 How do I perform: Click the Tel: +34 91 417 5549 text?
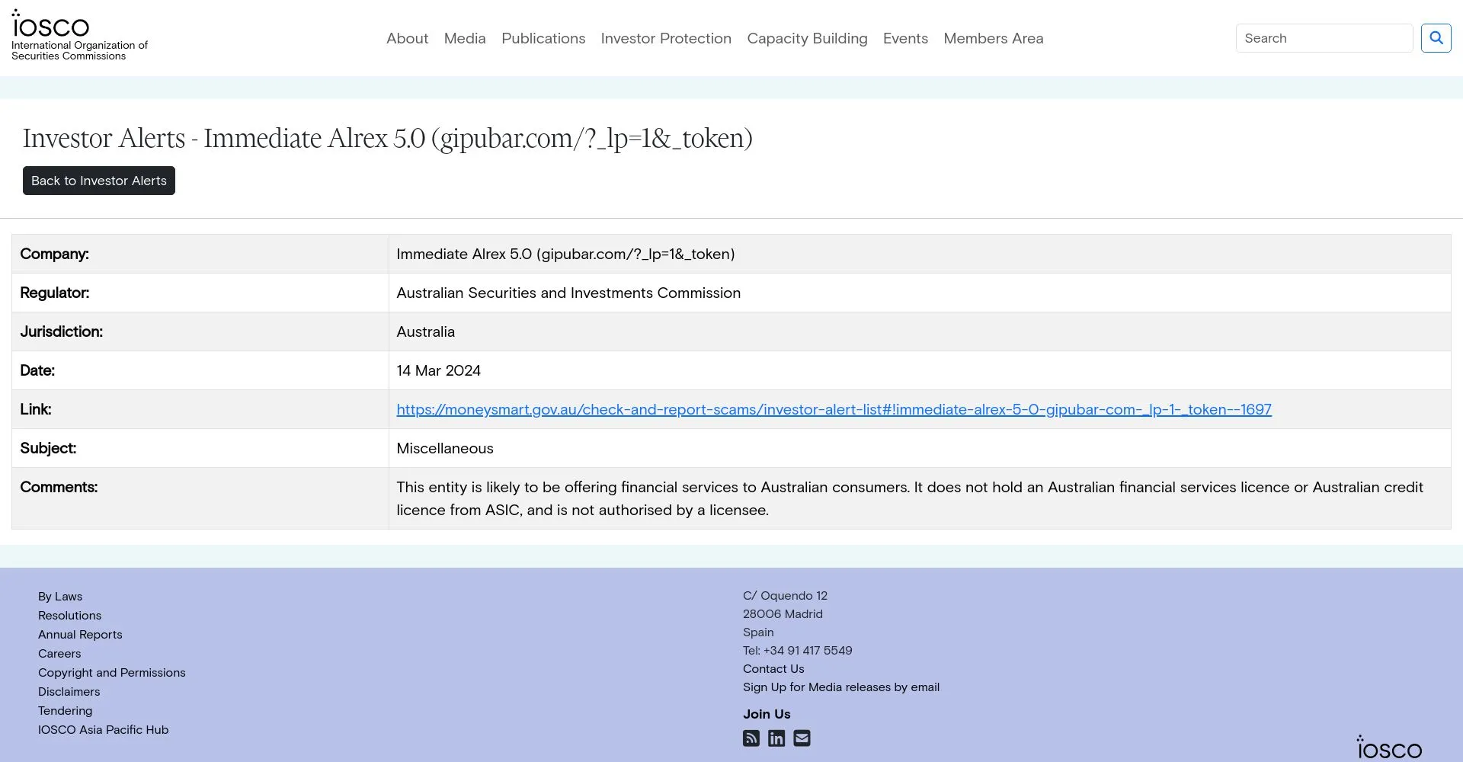(798, 651)
